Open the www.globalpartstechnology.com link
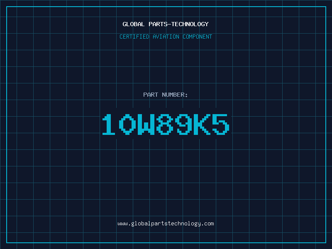Screen dimensions: 332x249 coord(166,224)
